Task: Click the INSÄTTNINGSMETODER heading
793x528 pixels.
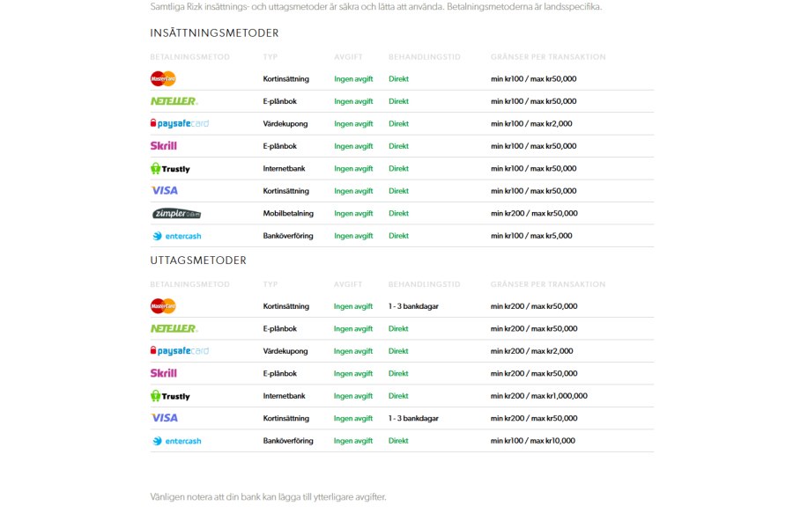Action: (x=214, y=33)
